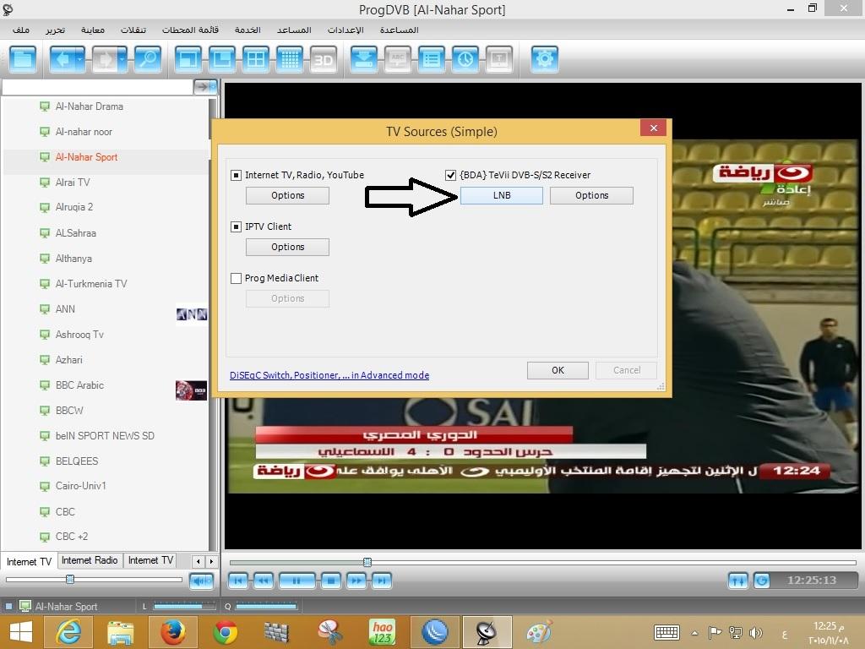
Task: Open Options under Internet TV, Radio, YouTube
Action: (287, 195)
